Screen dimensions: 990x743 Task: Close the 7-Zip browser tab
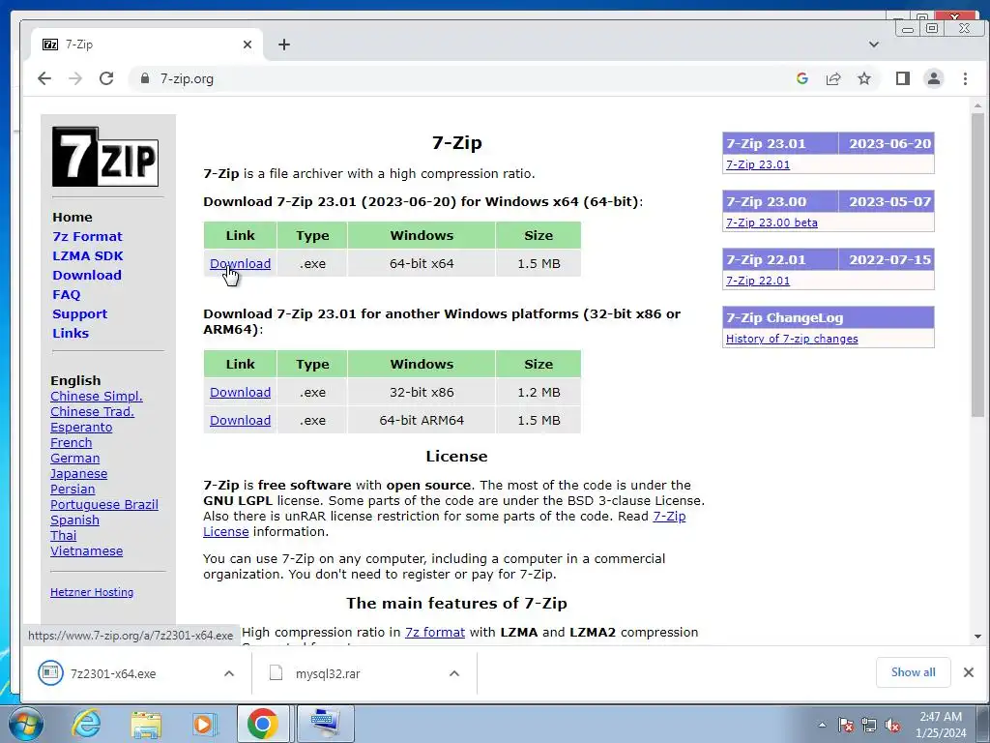point(247,45)
